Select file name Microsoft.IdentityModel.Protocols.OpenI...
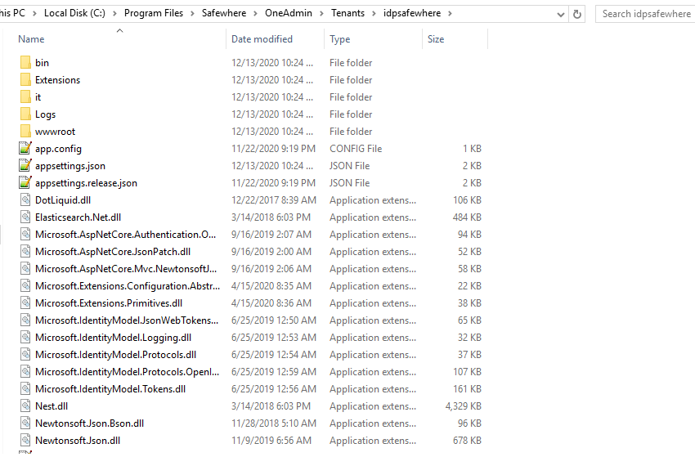 128,371
